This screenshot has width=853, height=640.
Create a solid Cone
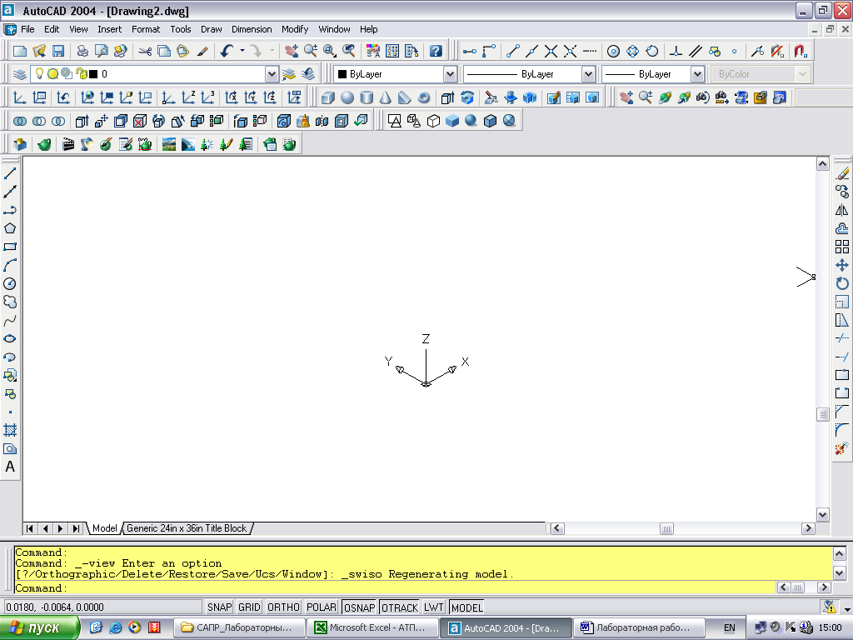coord(386,98)
